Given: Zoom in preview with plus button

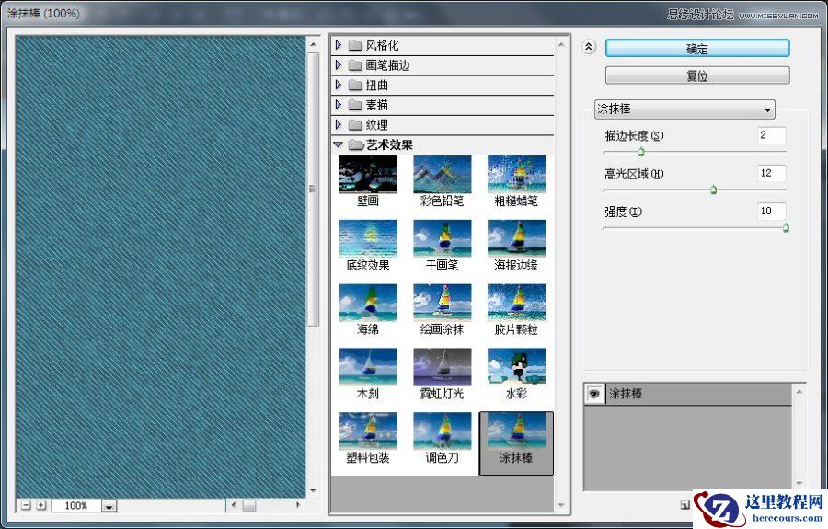Looking at the screenshot, I should (x=41, y=505).
